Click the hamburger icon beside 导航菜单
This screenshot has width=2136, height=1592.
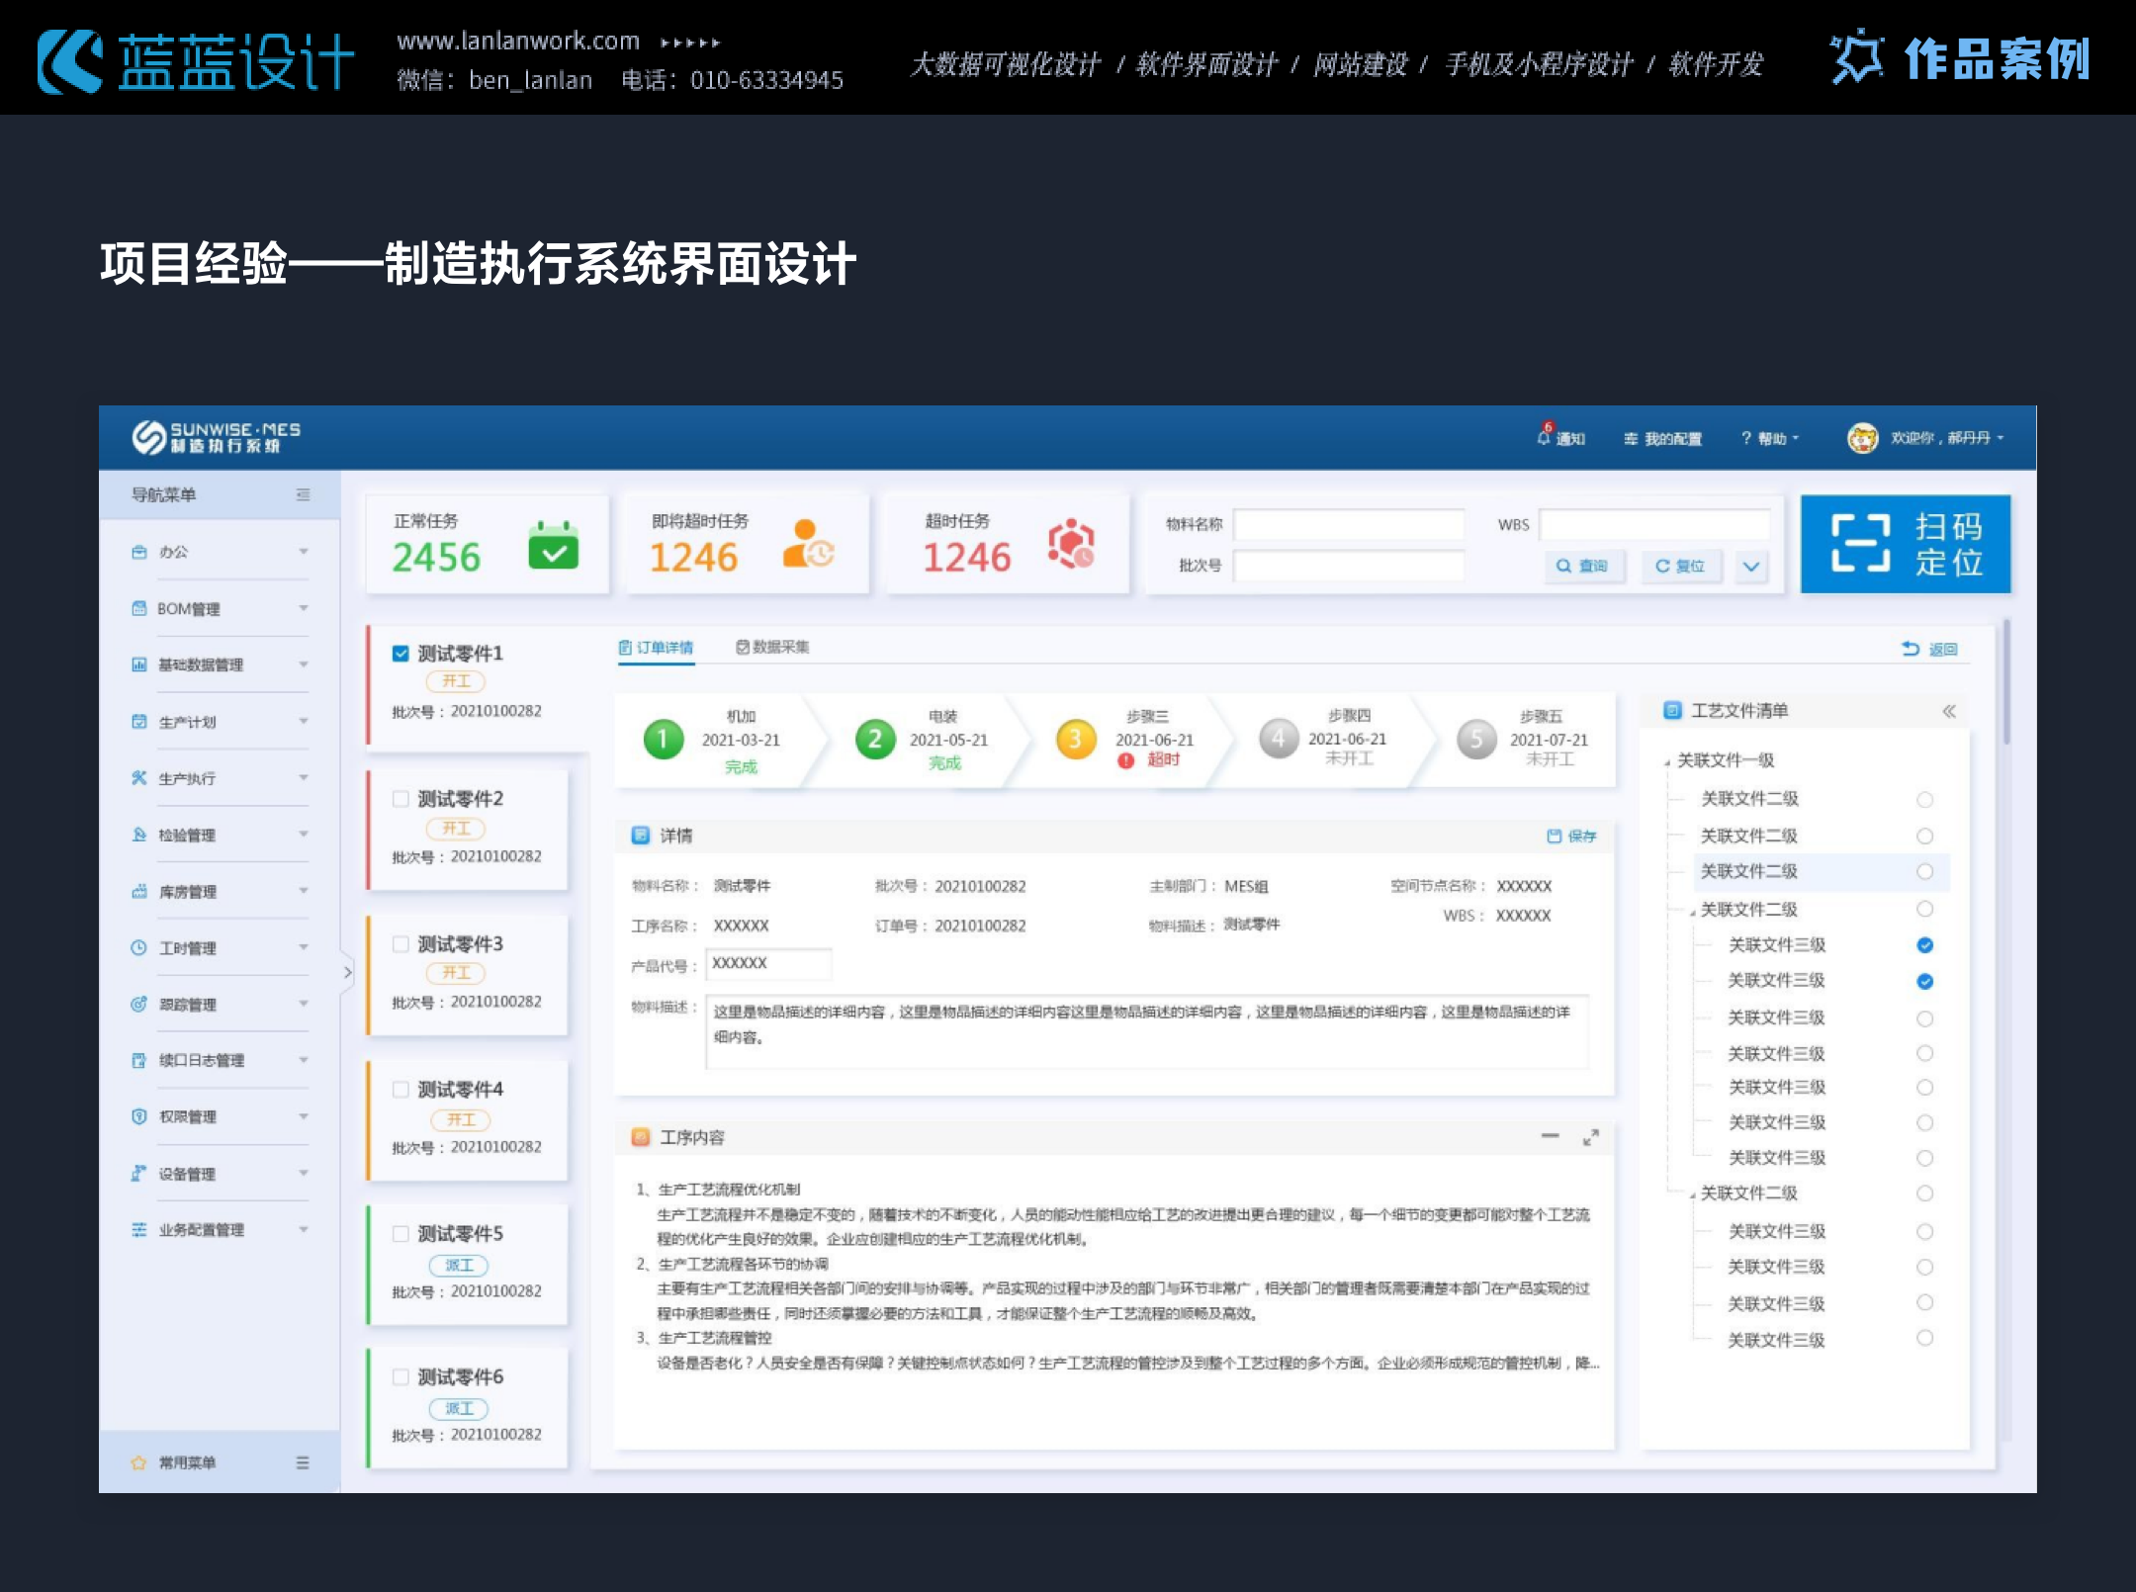(303, 494)
